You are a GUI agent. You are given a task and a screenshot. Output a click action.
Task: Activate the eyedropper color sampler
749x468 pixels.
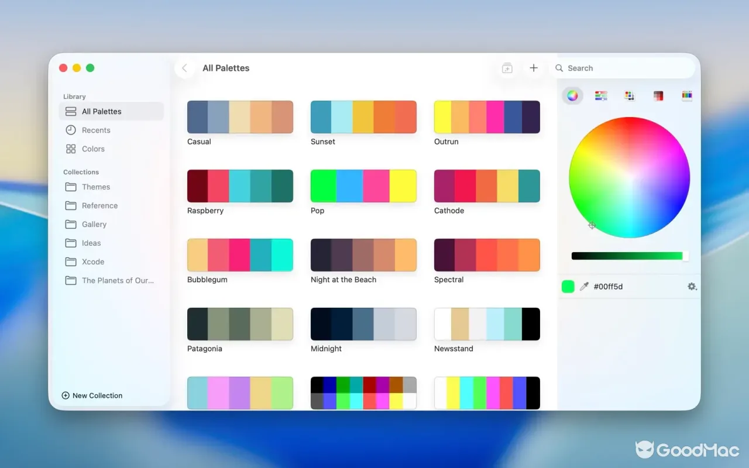pyautogui.click(x=583, y=287)
